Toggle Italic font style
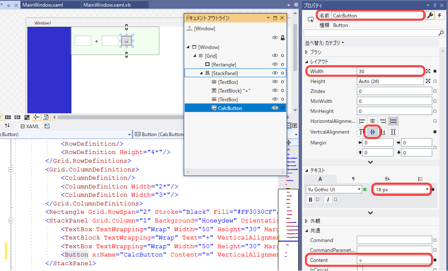The height and width of the screenshot is (271, 448). 328,200
